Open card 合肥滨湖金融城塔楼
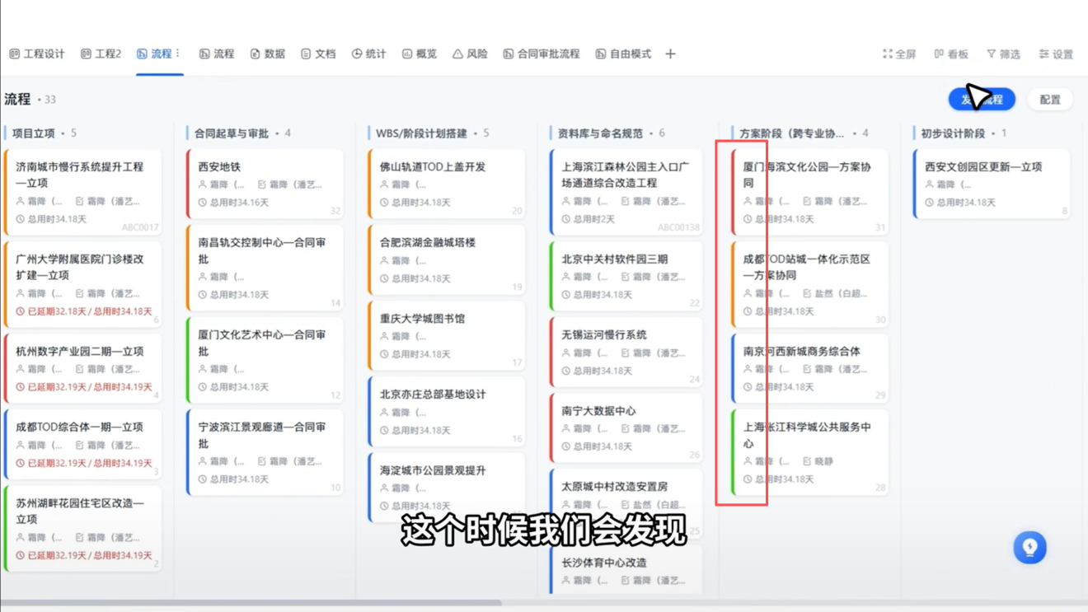Image resolution: width=1088 pixels, height=612 pixels. 447,259
